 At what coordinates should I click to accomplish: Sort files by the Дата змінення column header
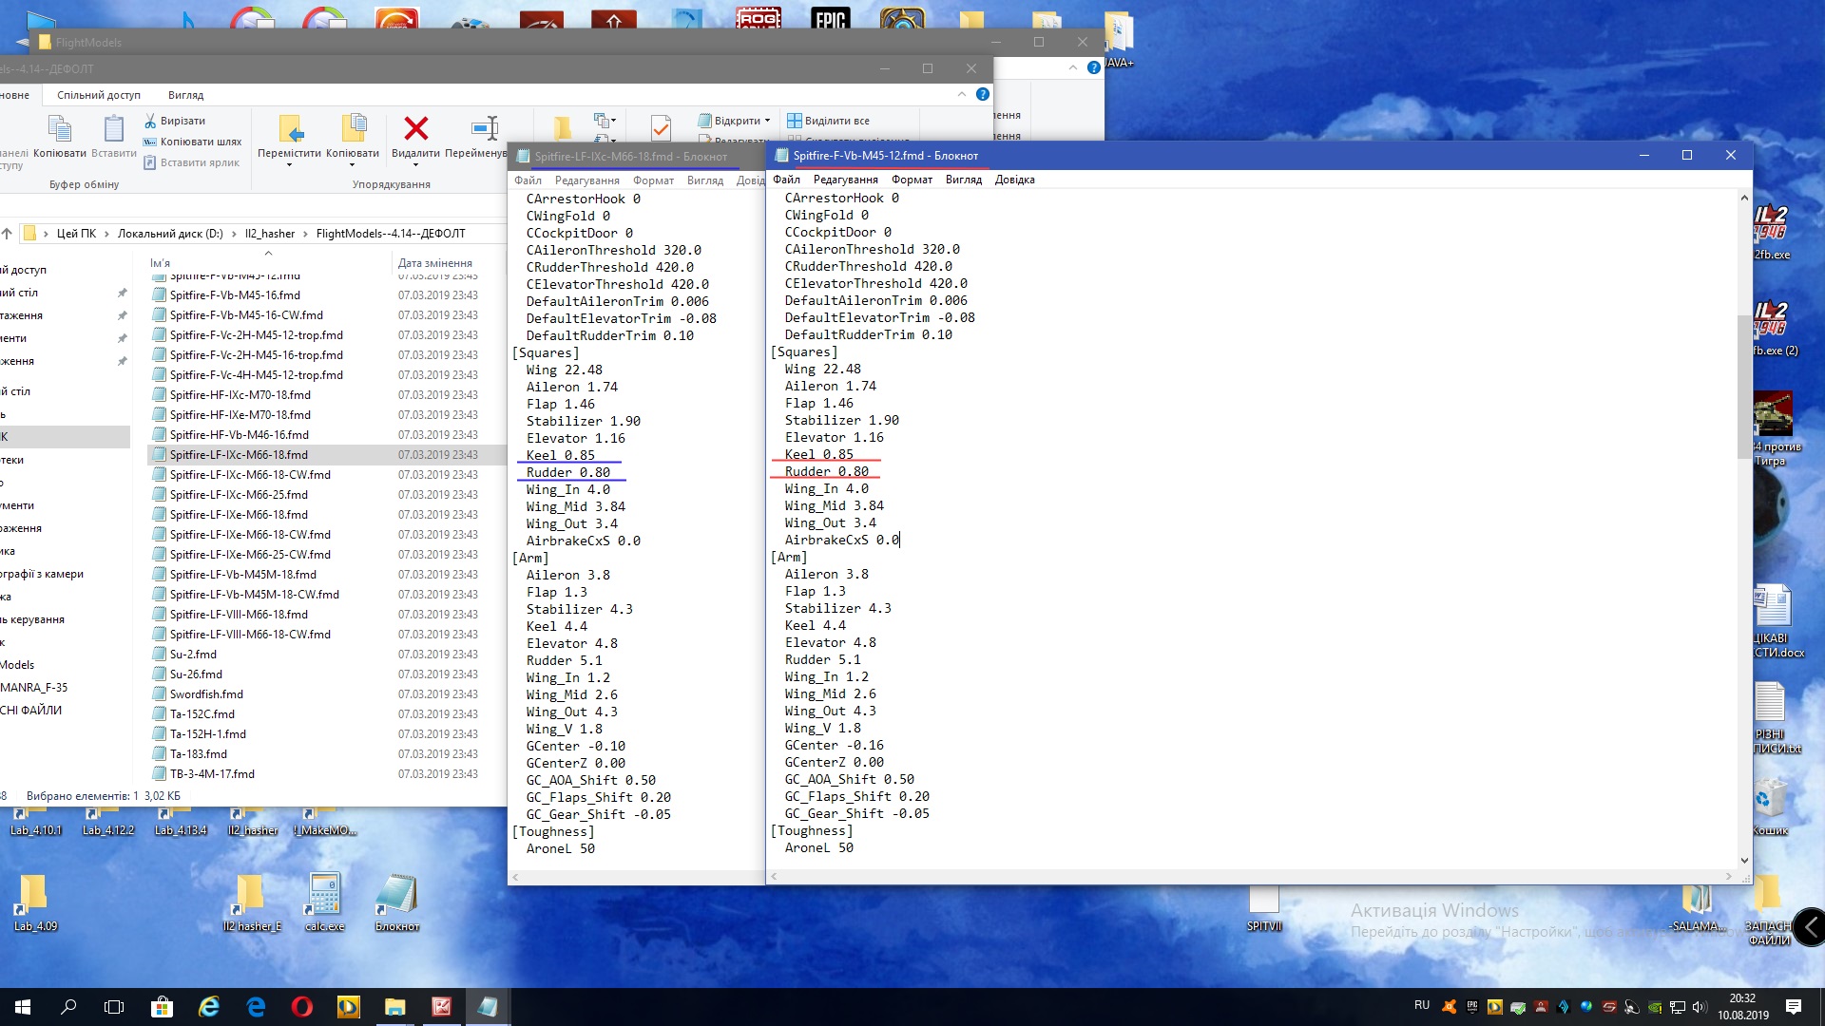(x=434, y=263)
